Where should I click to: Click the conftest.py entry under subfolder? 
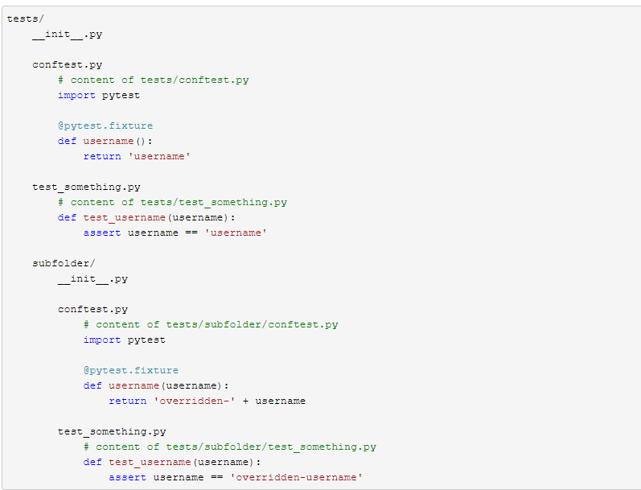(92, 310)
